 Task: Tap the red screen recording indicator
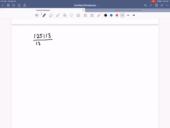pyautogui.click(x=153, y=1)
